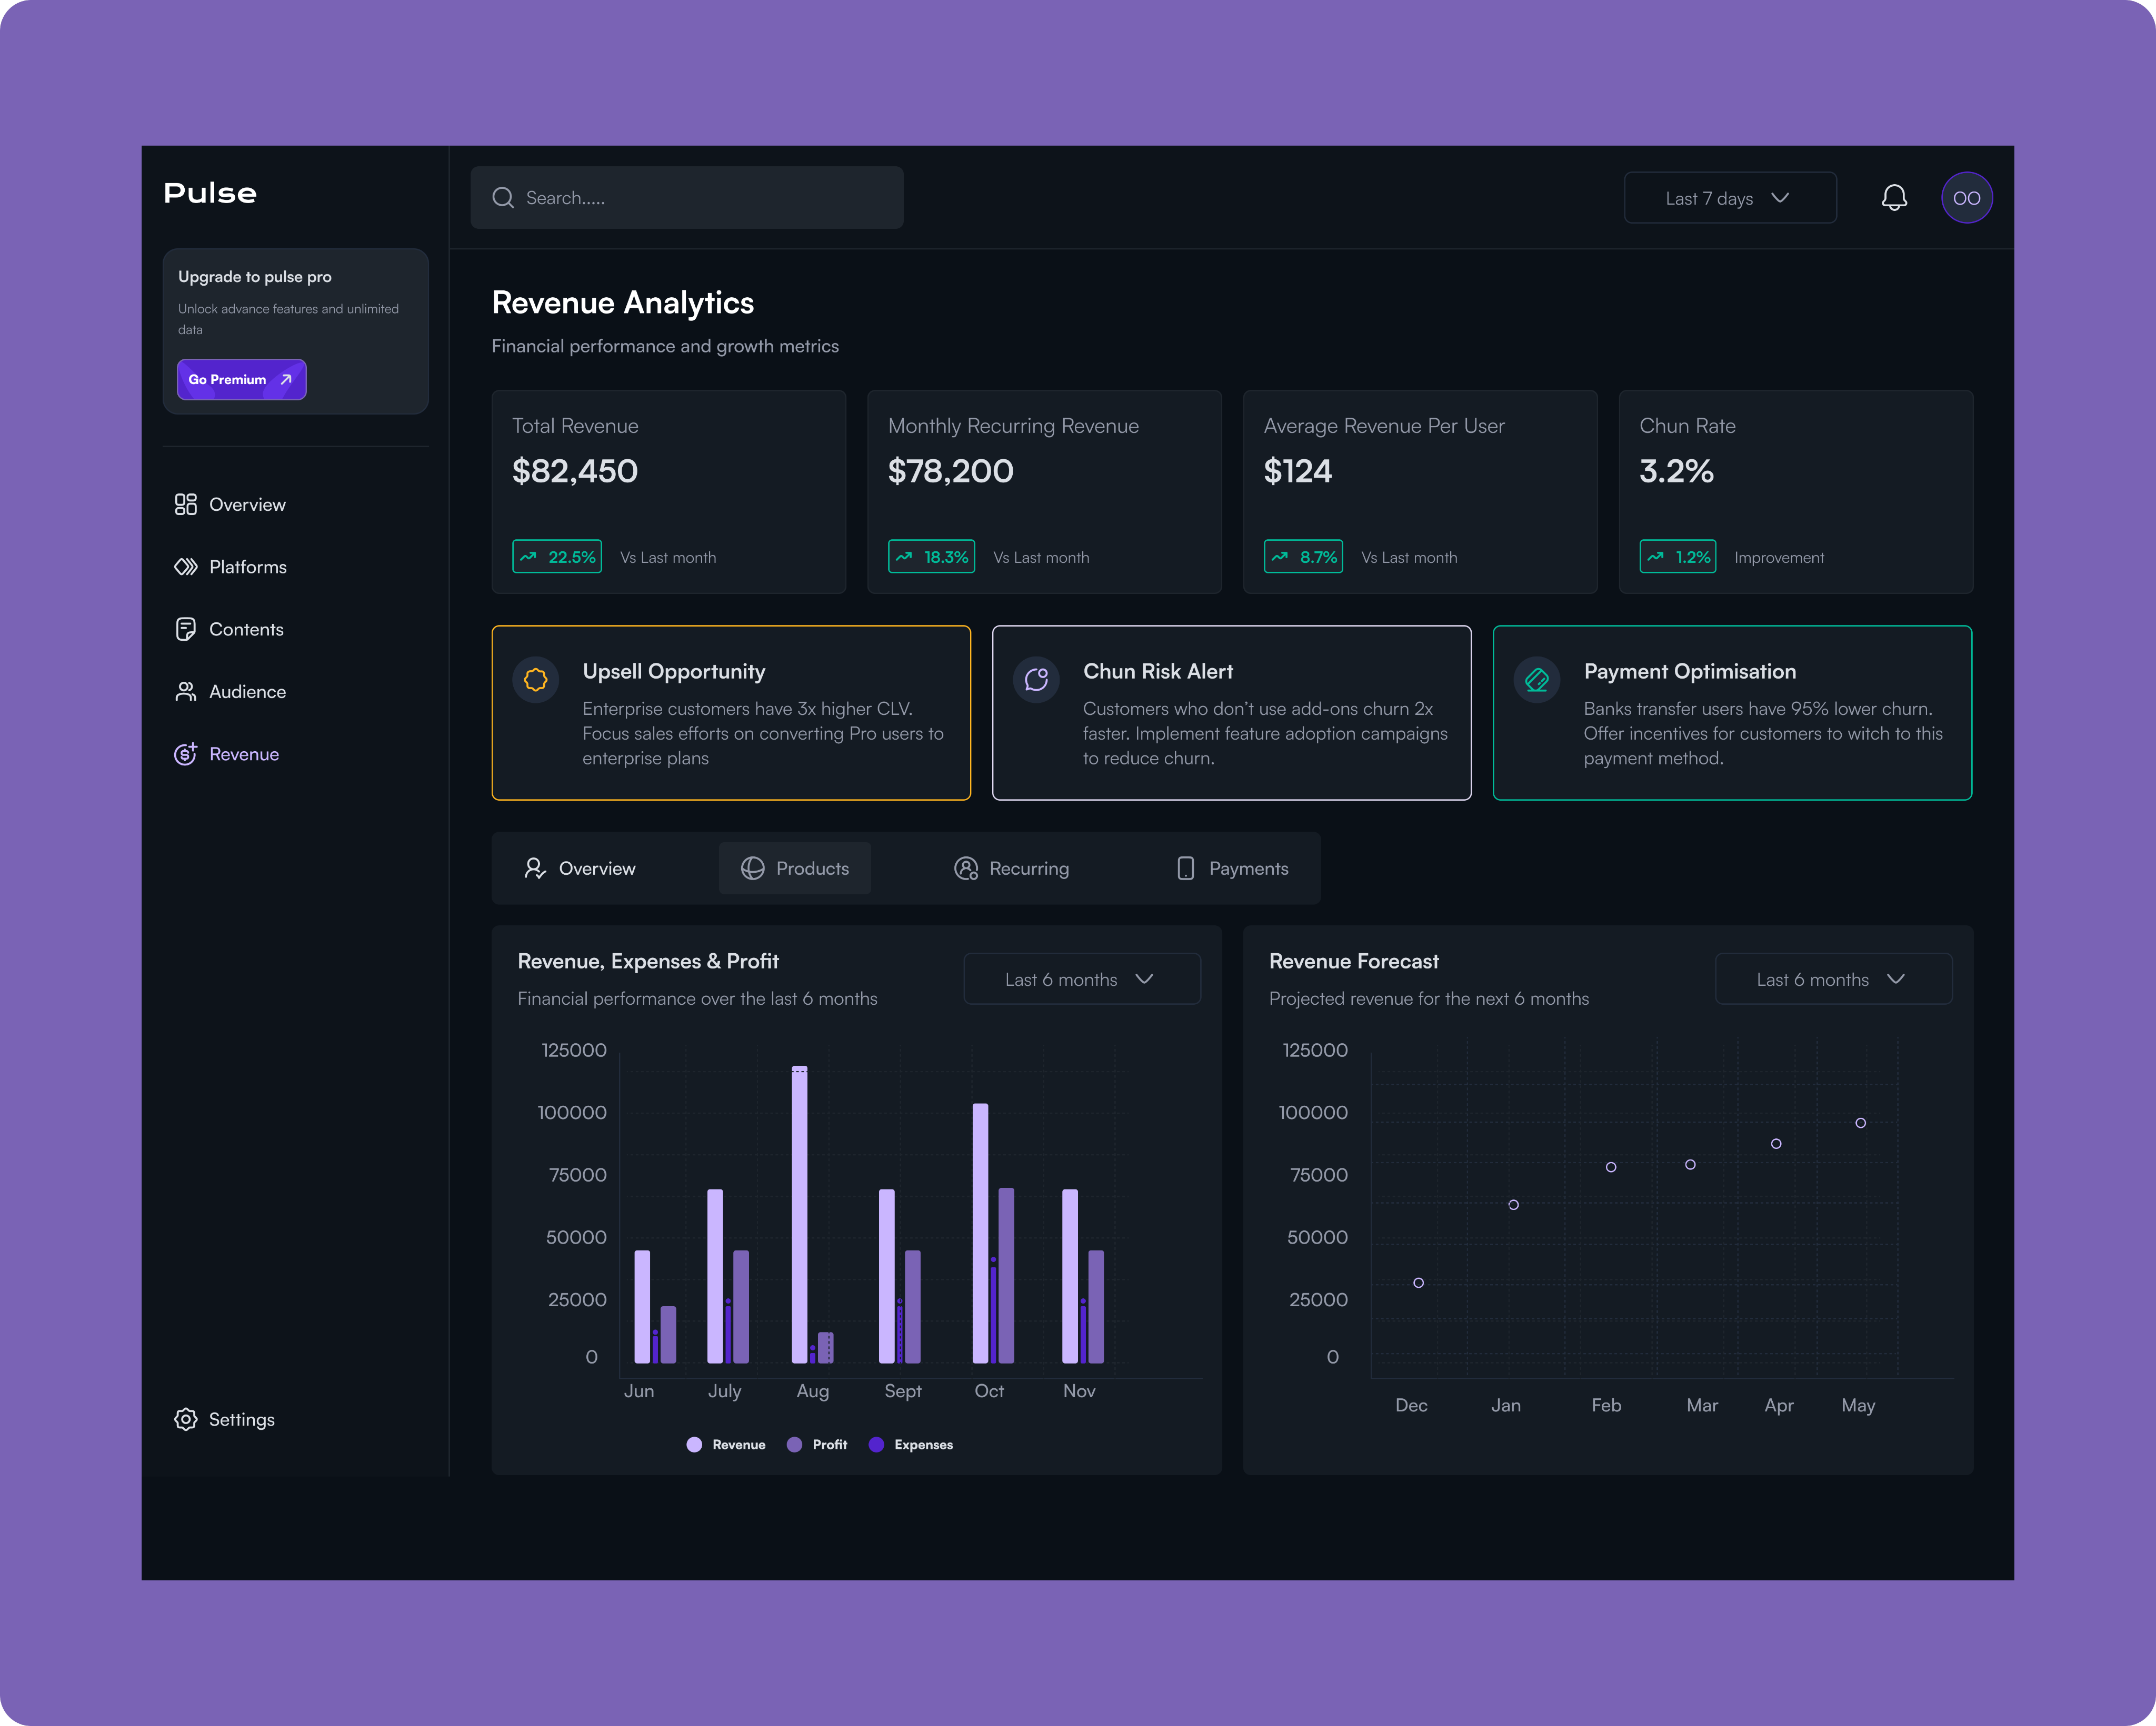Click the Chun Risk Alert chat icon
This screenshot has width=2156, height=1726.
coord(1037,680)
